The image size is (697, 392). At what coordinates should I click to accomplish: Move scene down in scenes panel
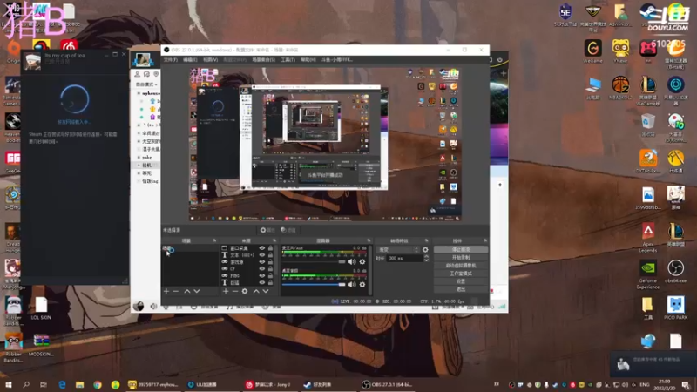point(197,291)
